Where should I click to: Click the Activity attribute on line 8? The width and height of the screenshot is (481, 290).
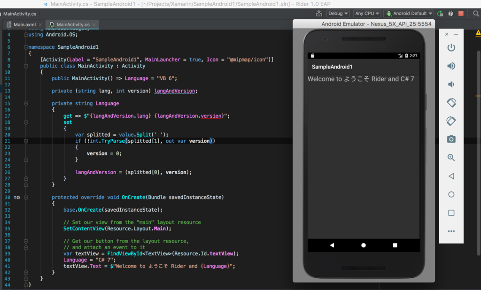[54, 60]
